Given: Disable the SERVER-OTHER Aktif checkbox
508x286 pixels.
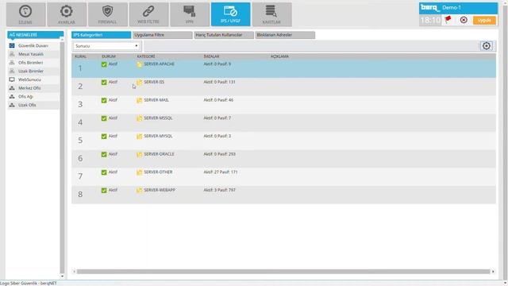Looking at the screenshot, I should [104, 172].
